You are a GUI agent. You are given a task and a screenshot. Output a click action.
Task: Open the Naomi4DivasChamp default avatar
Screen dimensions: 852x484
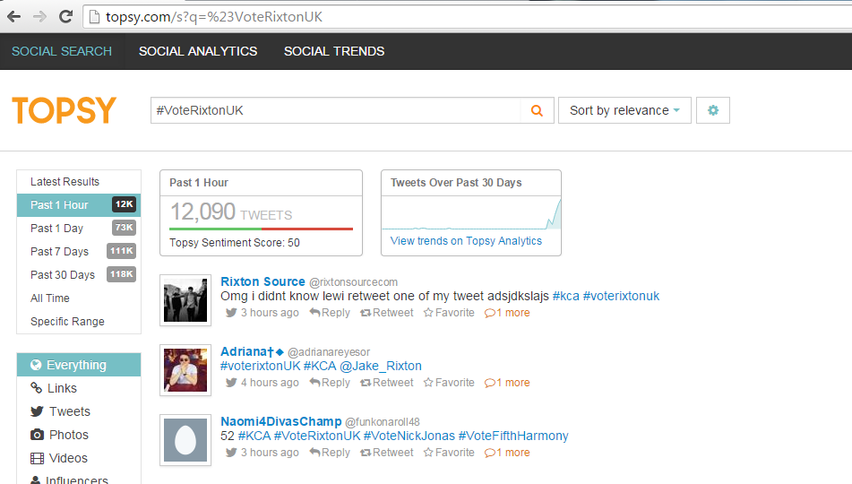pyautogui.click(x=185, y=440)
